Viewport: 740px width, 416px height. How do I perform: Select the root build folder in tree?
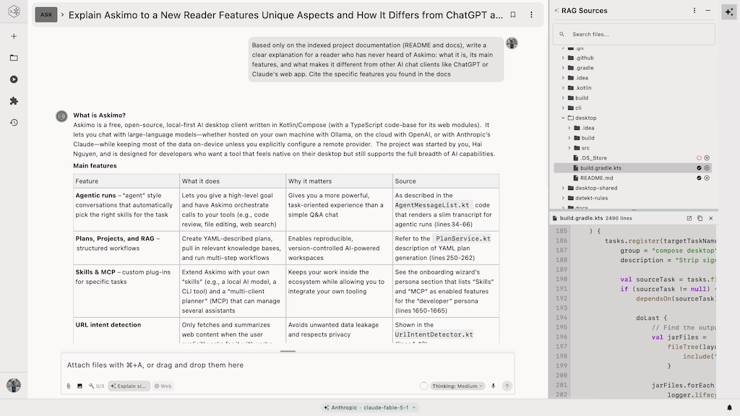(x=582, y=98)
